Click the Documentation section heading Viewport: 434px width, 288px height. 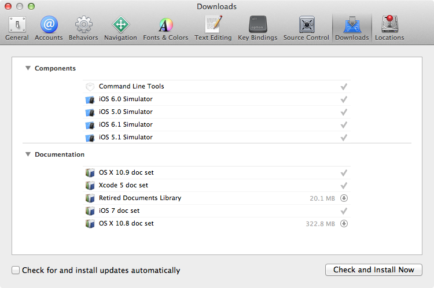[x=60, y=154]
